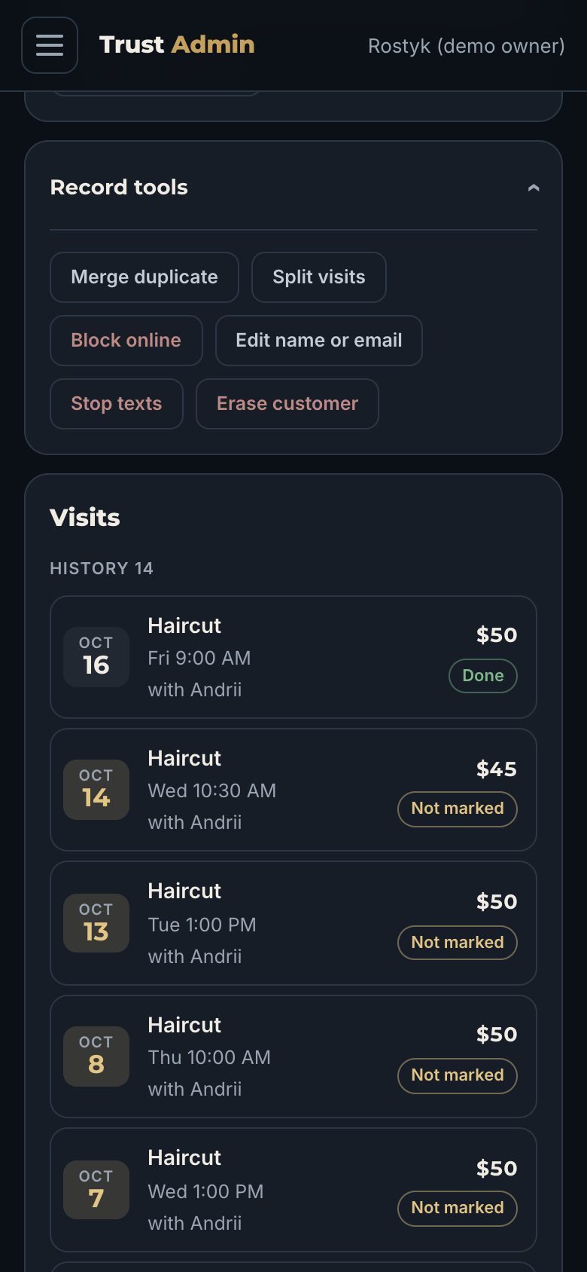Viewport: 587px width, 1272px height.
Task: Open Rostyk demo owner account
Action: click(467, 46)
